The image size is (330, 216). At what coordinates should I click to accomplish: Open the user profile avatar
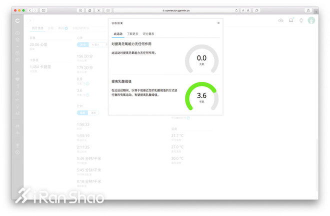(311, 20)
